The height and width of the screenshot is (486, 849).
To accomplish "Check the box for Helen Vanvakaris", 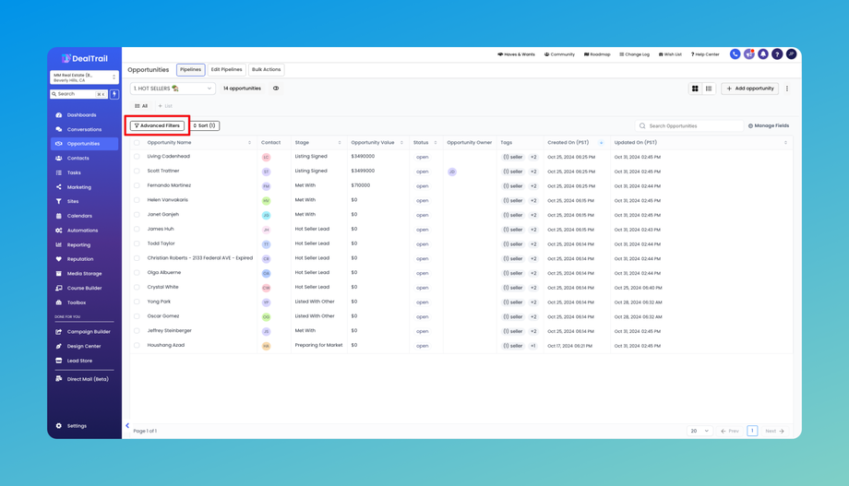I will coord(137,200).
